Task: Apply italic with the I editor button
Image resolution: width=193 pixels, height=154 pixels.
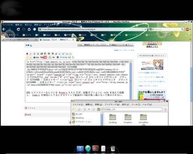Action: pyautogui.click(x=31, y=54)
